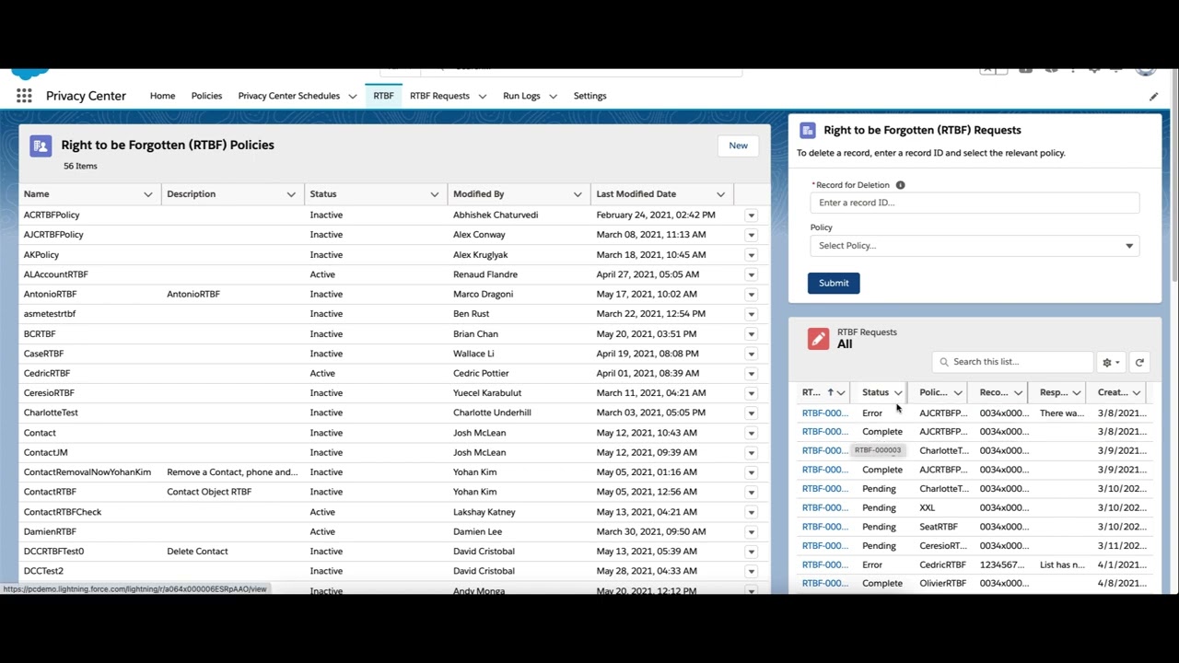
Task: Open list view controls gear menu
Action: pyautogui.click(x=1111, y=362)
